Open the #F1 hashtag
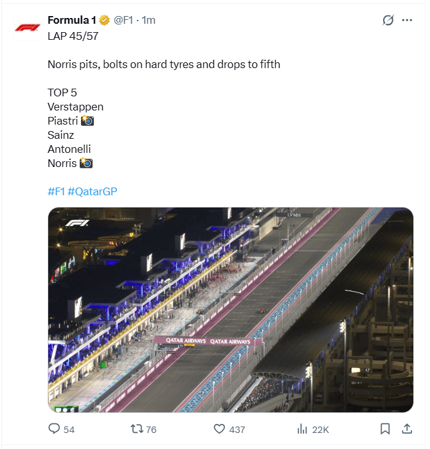This screenshot has width=430, height=449. coord(56,191)
